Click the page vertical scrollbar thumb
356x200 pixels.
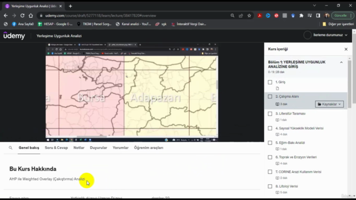(x=354, y=68)
